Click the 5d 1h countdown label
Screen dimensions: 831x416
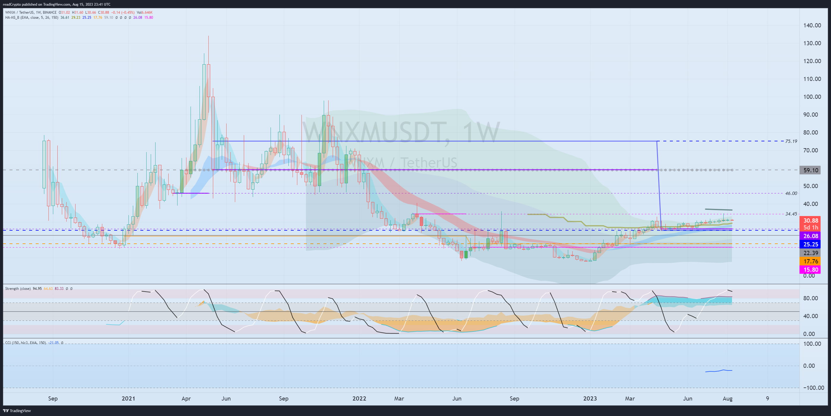click(810, 228)
